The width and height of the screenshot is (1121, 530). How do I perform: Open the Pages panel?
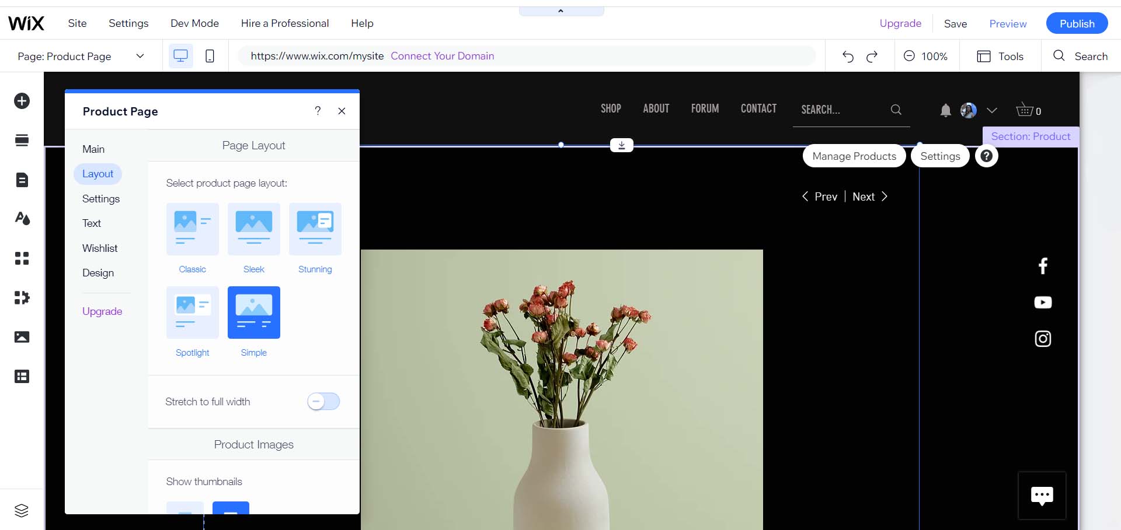pyautogui.click(x=22, y=180)
